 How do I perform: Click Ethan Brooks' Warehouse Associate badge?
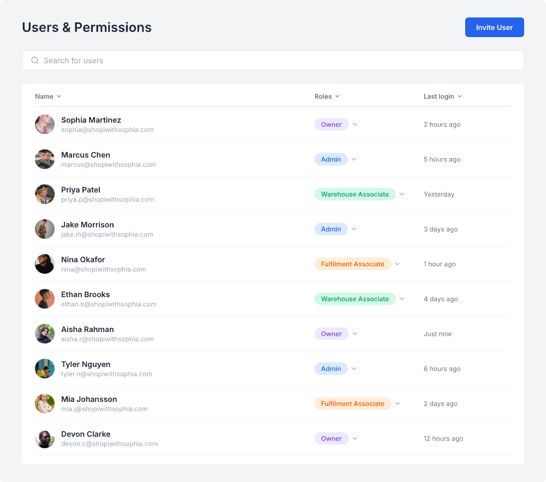pyautogui.click(x=355, y=299)
